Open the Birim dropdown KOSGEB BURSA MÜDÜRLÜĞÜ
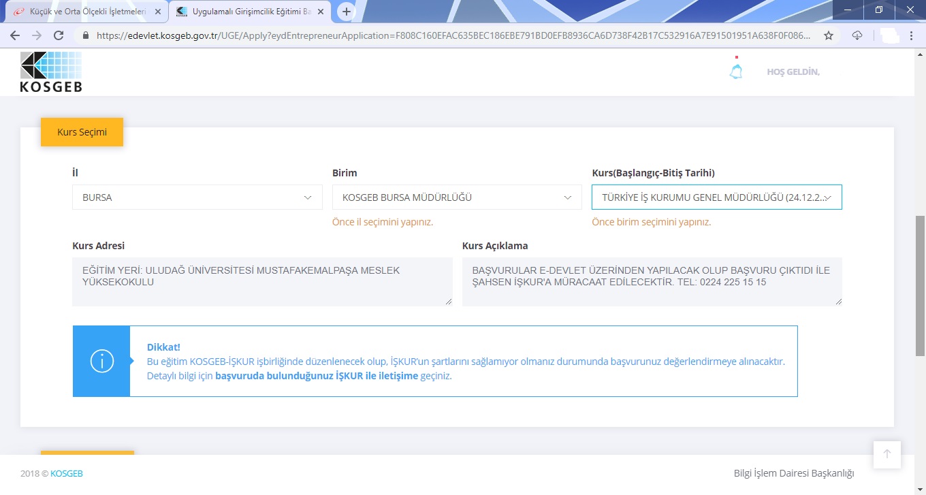 457,197
